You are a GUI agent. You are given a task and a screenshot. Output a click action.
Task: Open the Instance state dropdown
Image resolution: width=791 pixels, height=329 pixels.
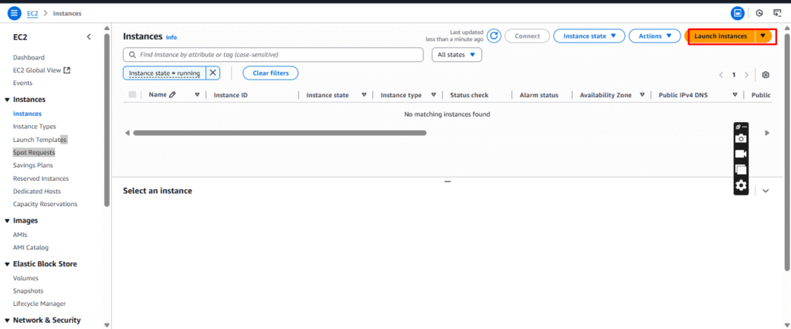pos(589,36)
